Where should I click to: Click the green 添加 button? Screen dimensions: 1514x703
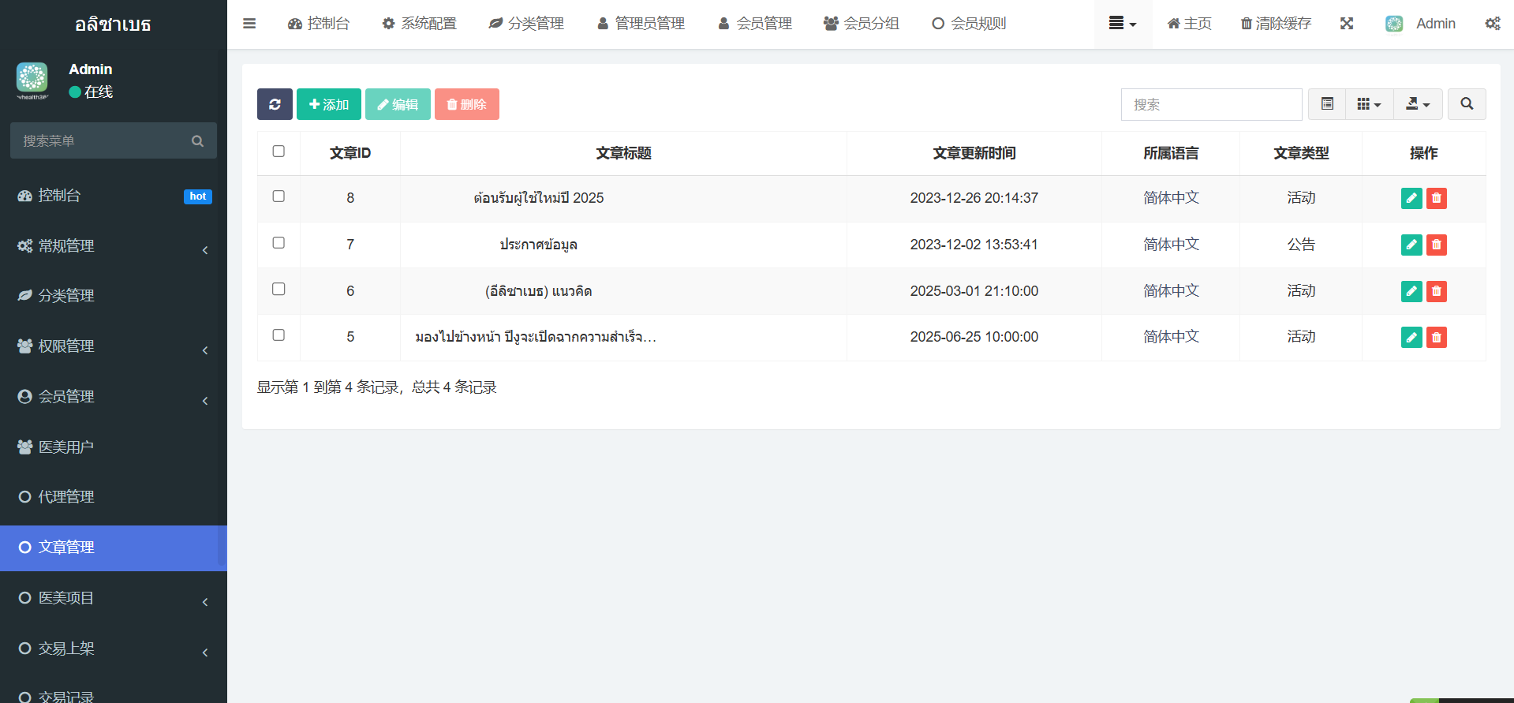(329, 104)
